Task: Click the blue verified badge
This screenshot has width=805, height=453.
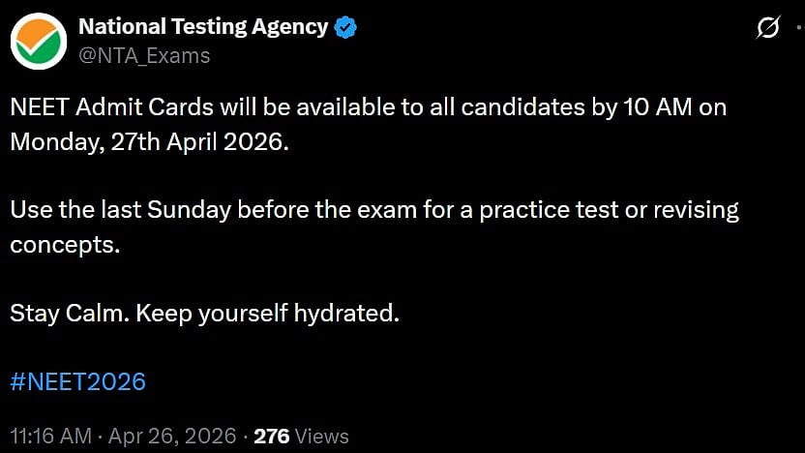Action: (345, 28)
